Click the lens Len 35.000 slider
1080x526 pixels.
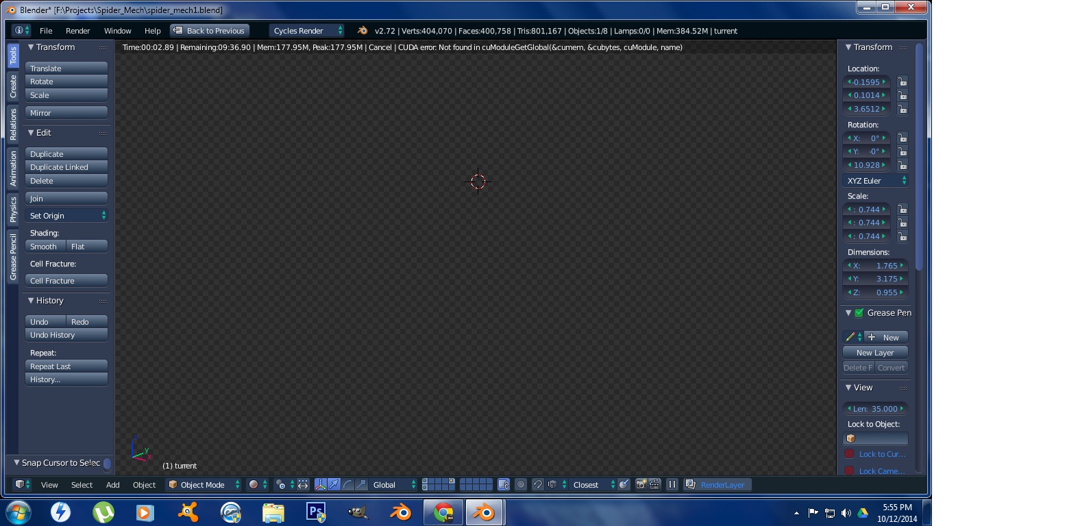pos(876,409)
